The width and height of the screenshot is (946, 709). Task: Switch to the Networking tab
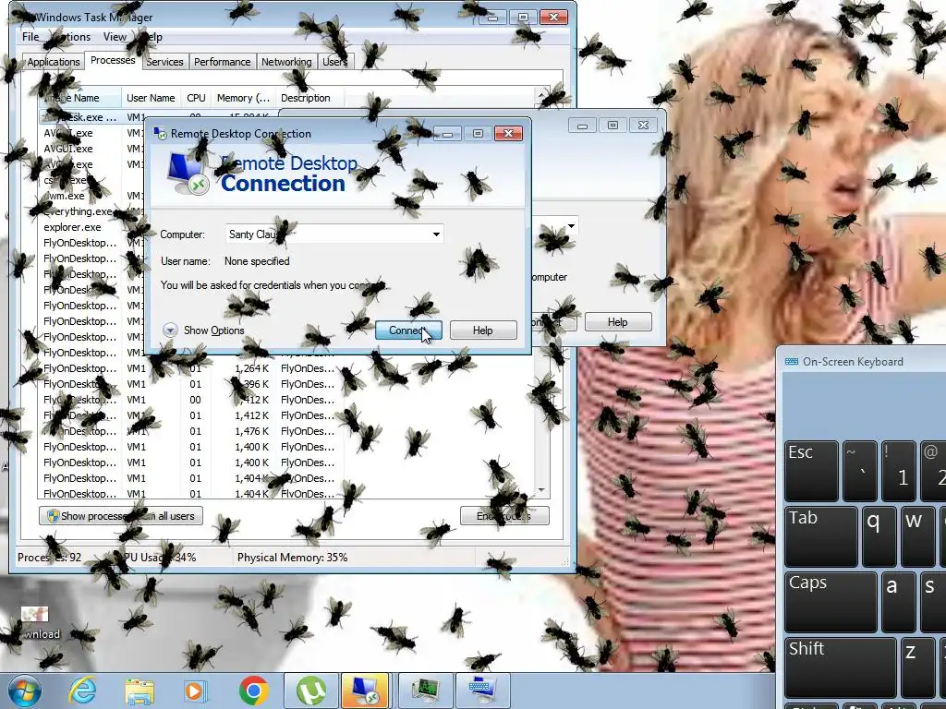(x=286, y=62)
